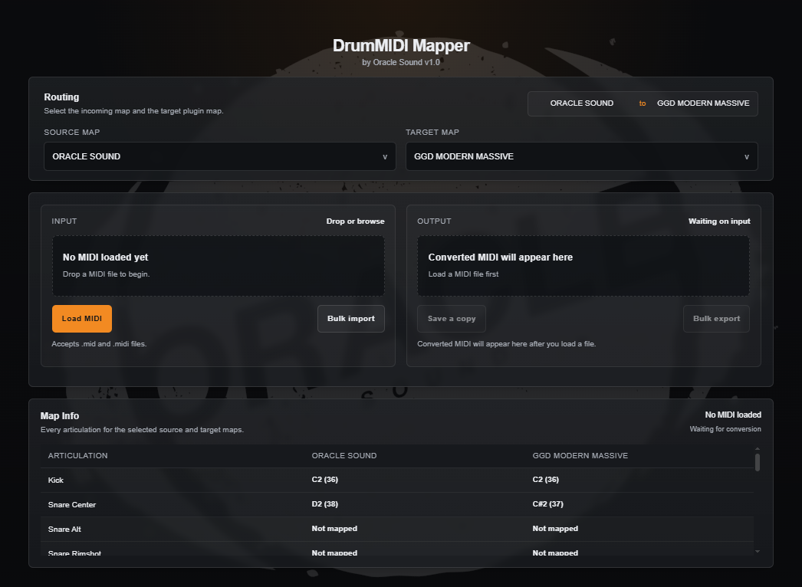Click the 'Drop or browse' label
802x587 pixels.
click(x=355, y=221)
